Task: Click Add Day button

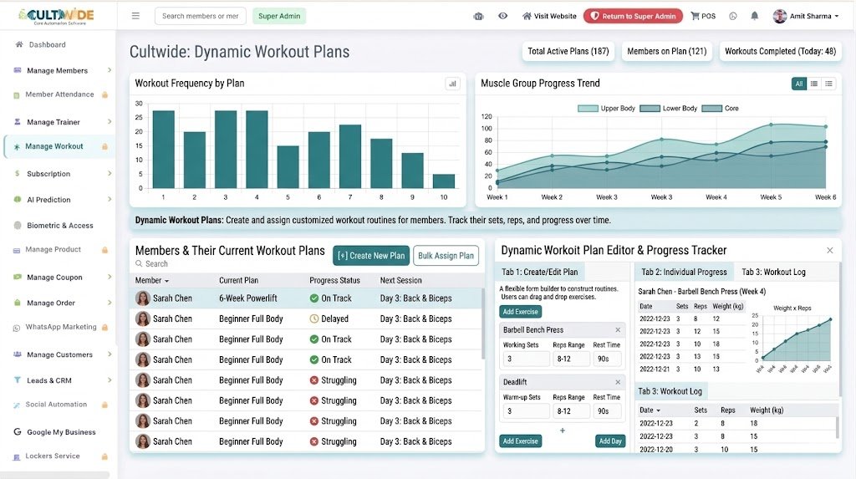Action: click(609, 441)
